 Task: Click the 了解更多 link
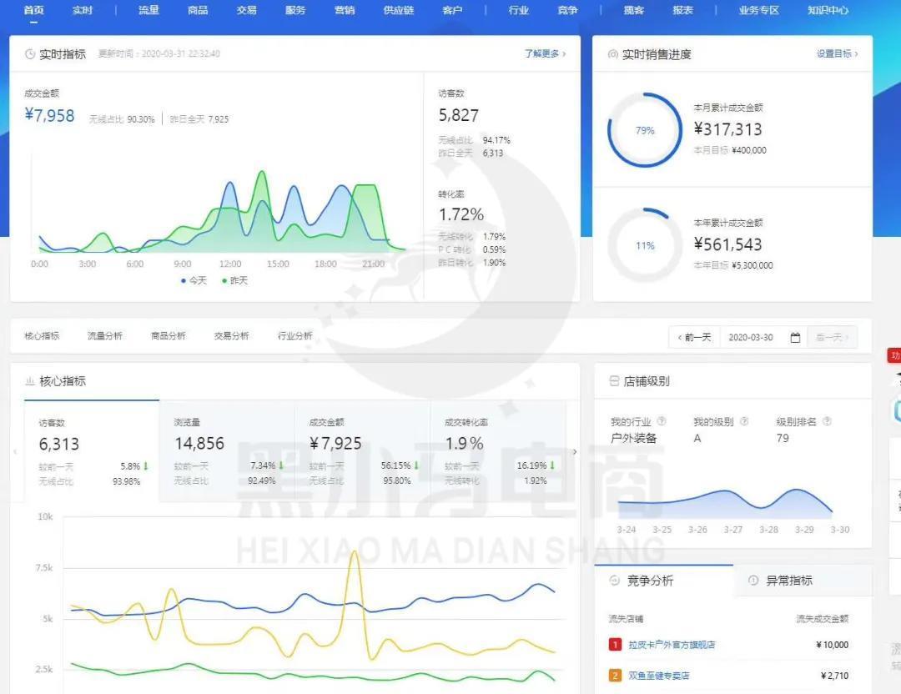click(544, 54)
